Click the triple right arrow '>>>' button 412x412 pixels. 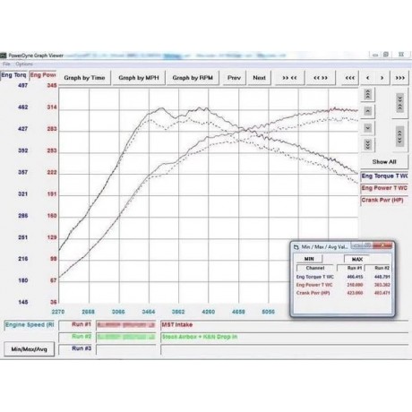399,78
